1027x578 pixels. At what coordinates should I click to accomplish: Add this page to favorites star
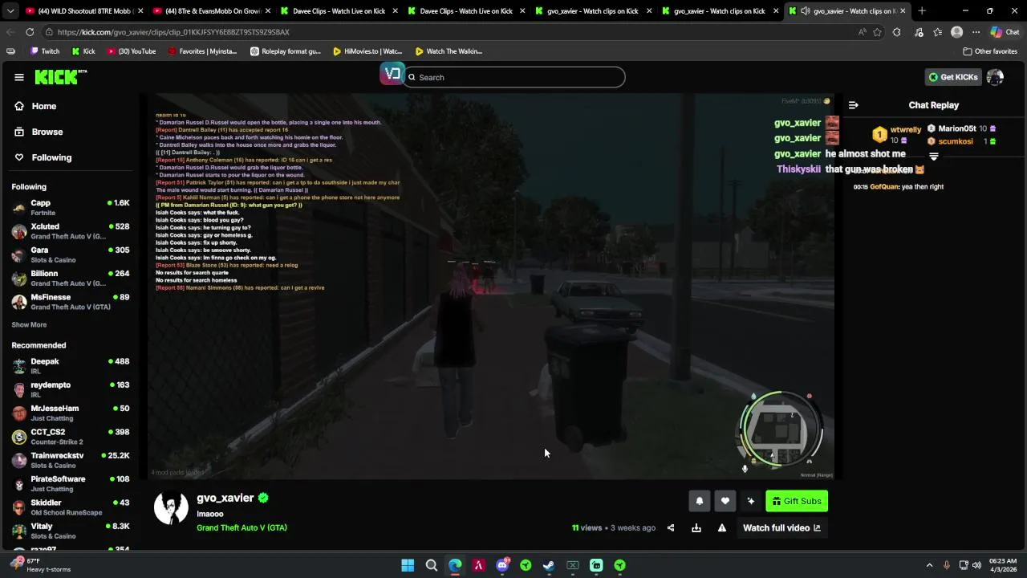click(x=877, y=32)
